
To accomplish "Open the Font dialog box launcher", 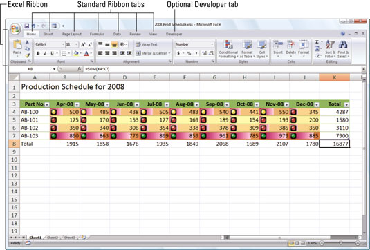I will (x=91, y=61).
